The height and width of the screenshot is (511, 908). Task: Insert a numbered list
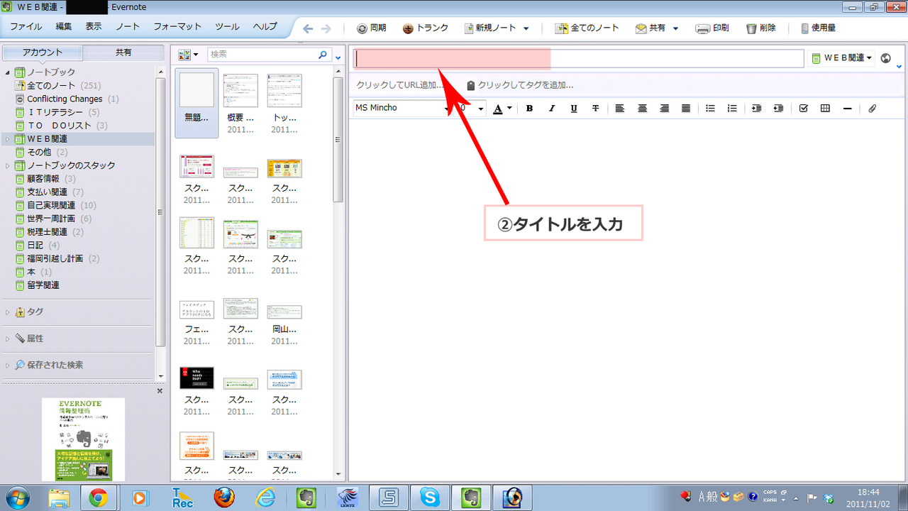click(x=733, y=109)
